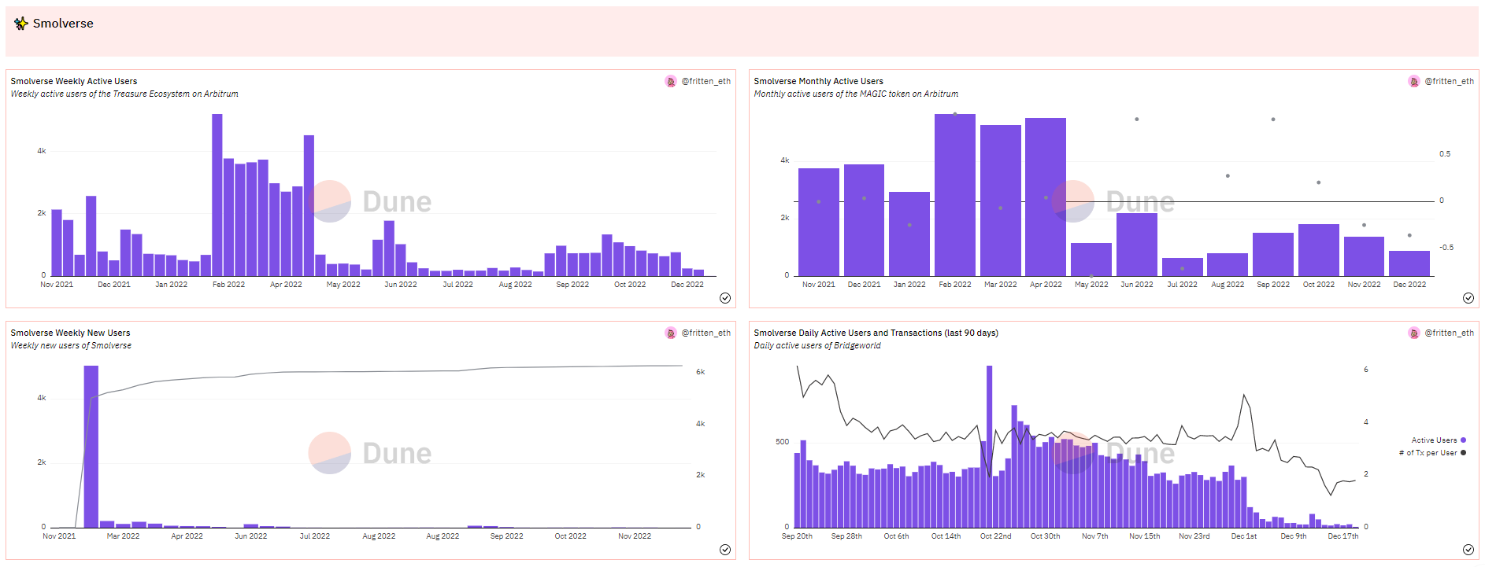Click the Smolverse star emoji icon
1485x567 pixels.
pos(21,24)
